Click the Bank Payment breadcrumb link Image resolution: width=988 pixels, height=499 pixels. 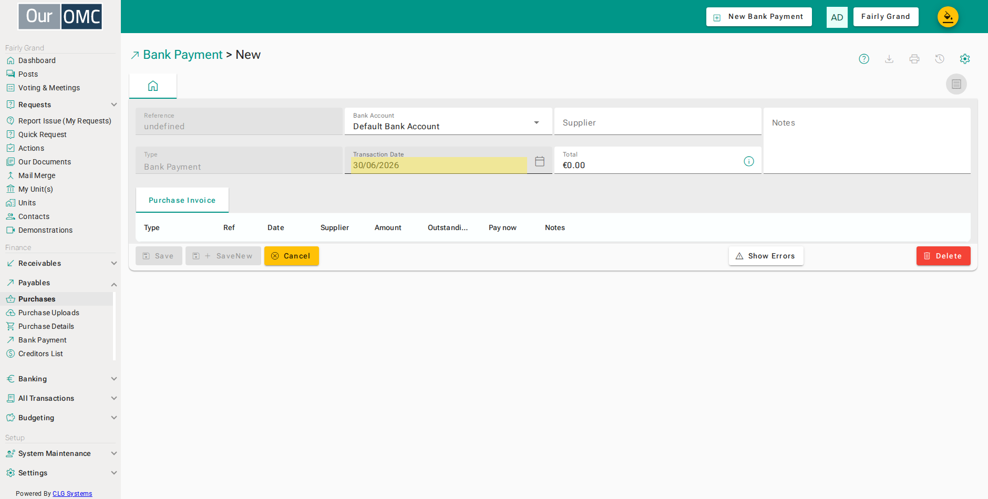tap(183, 55)
